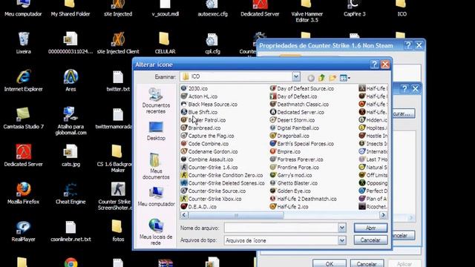Select Counter-Strike Condition Zero.ico
The height and width of the screenshot is (267, 475).
click(x=222, y=175)
